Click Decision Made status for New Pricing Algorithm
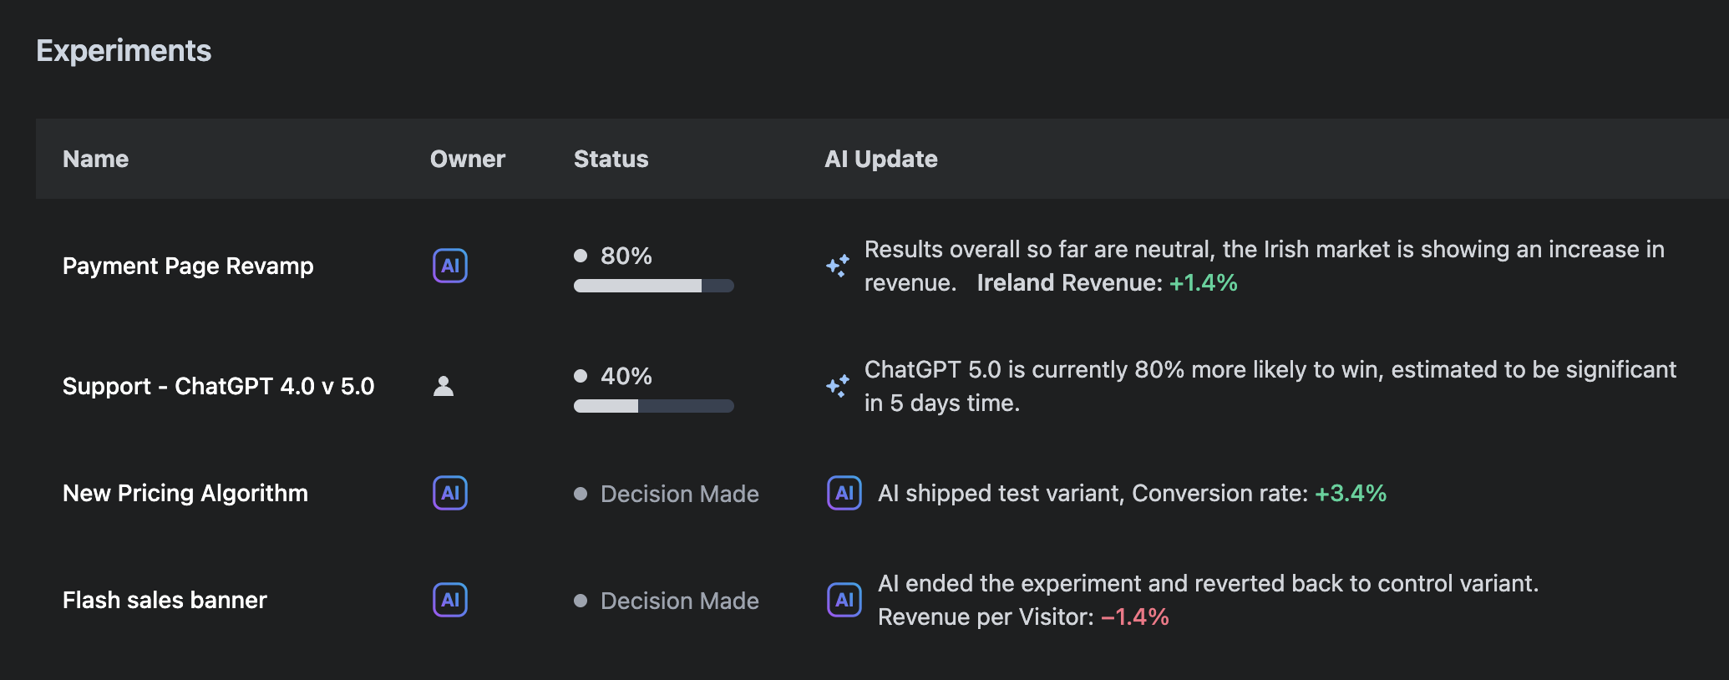1729x680 pixels. pos(678,494)
